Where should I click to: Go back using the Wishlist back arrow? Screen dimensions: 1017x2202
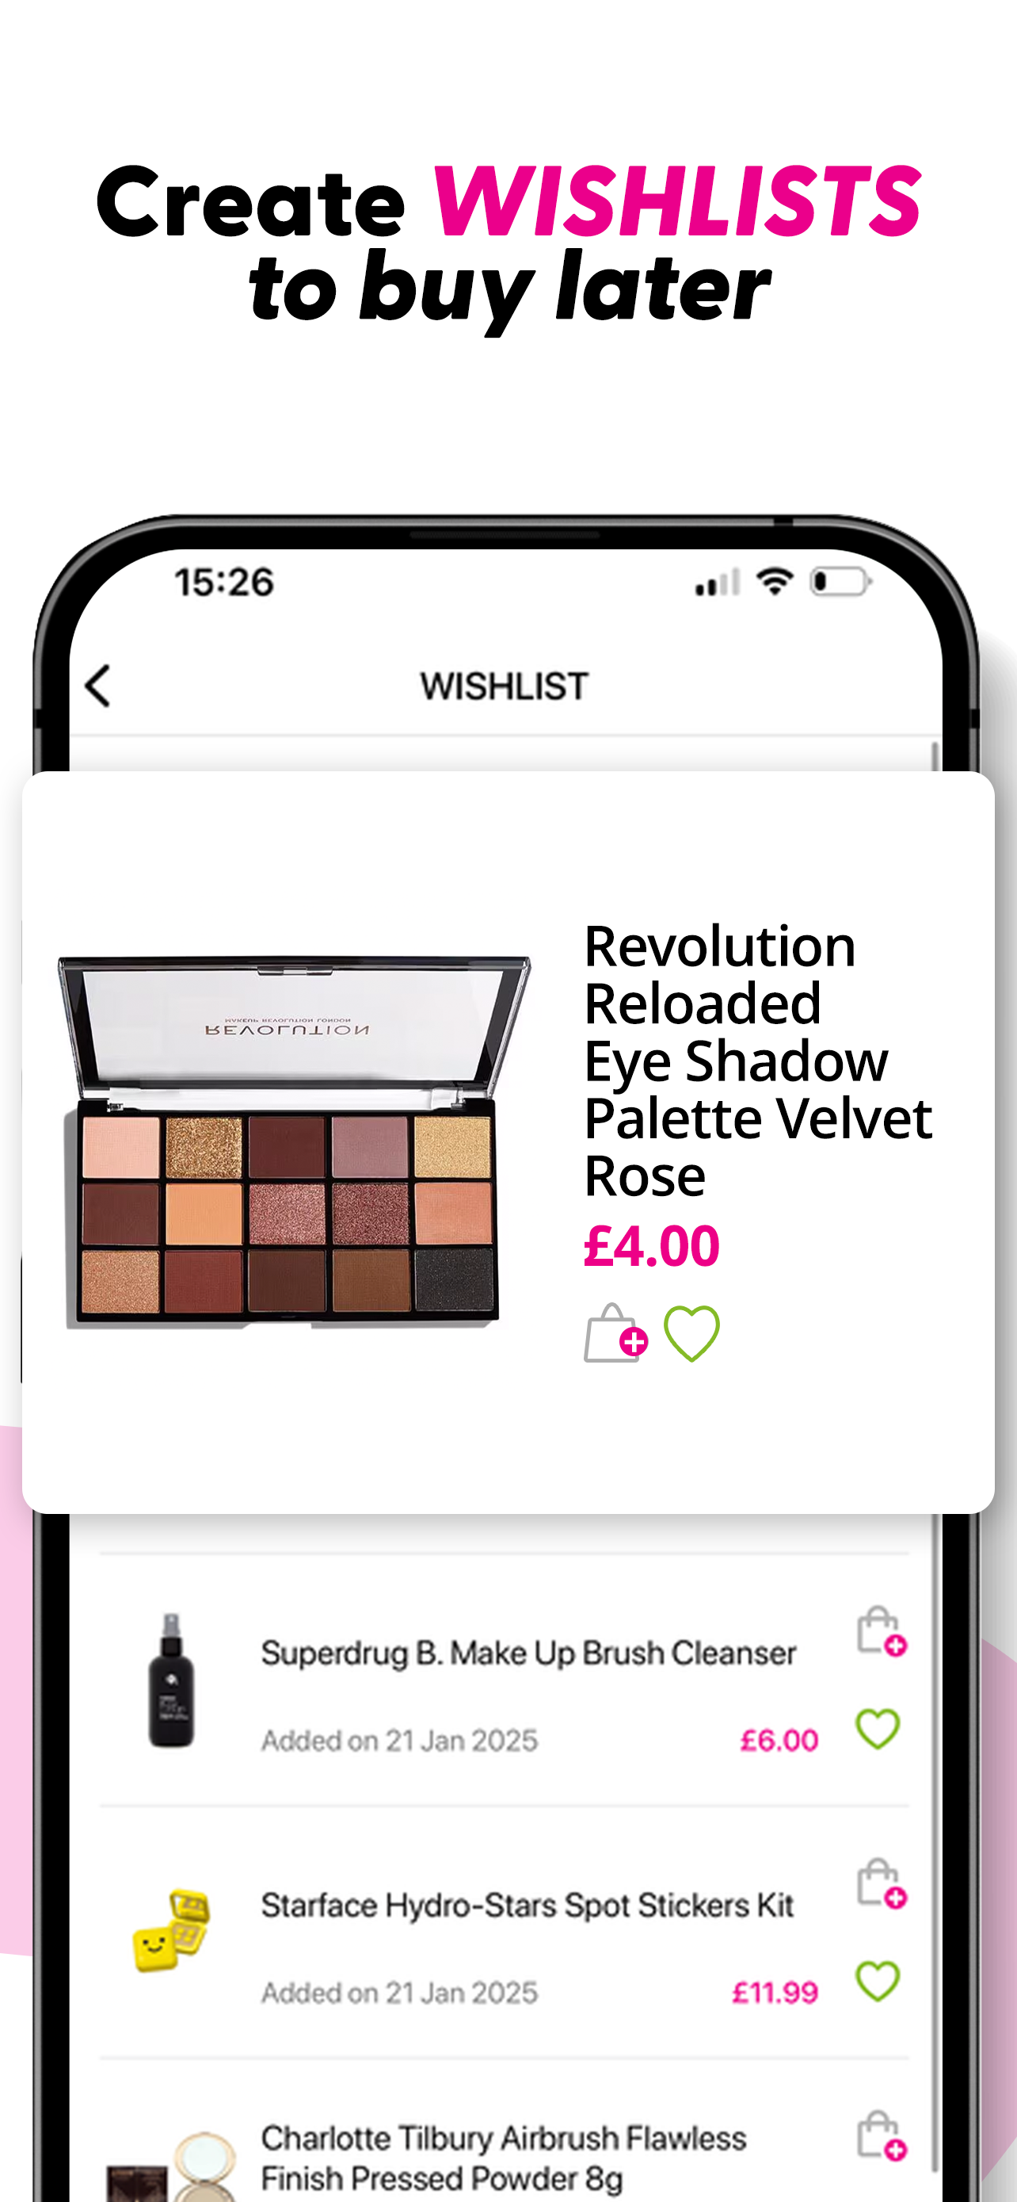tap(98, 686)
